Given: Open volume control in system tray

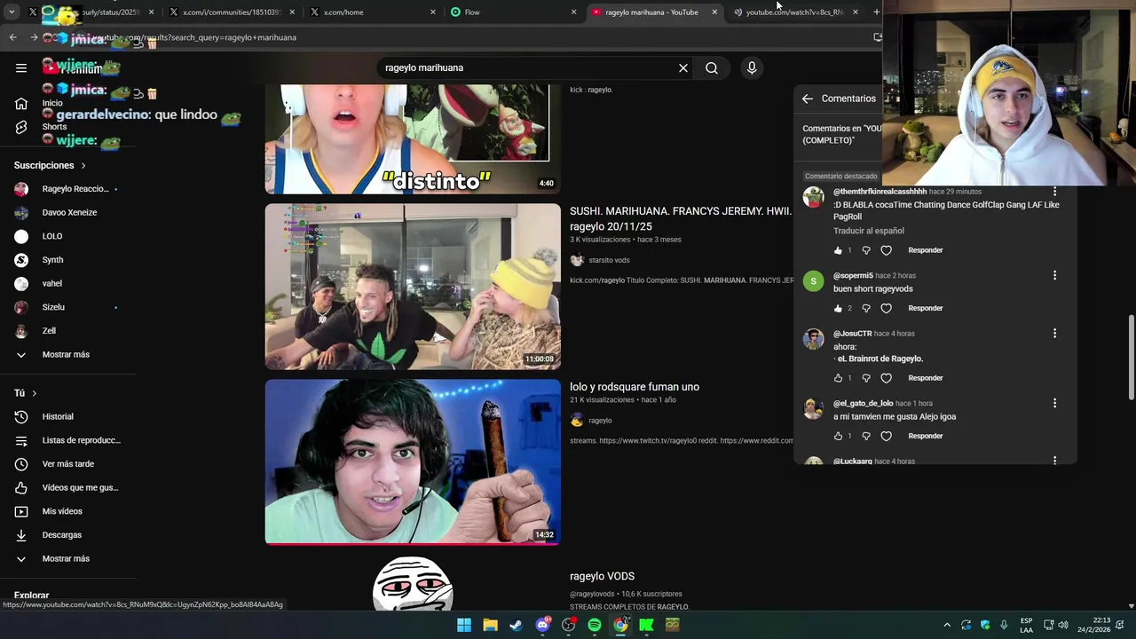Looking at the screenshot, I should coord(1063,625).
